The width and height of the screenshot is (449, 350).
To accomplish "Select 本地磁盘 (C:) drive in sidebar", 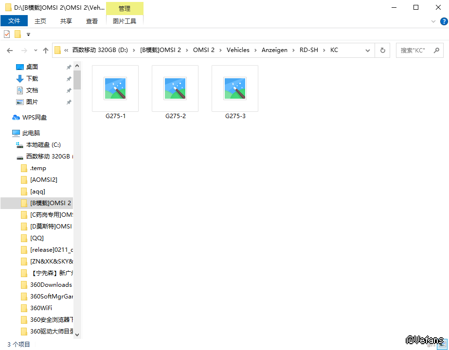I will coord(43,144).
